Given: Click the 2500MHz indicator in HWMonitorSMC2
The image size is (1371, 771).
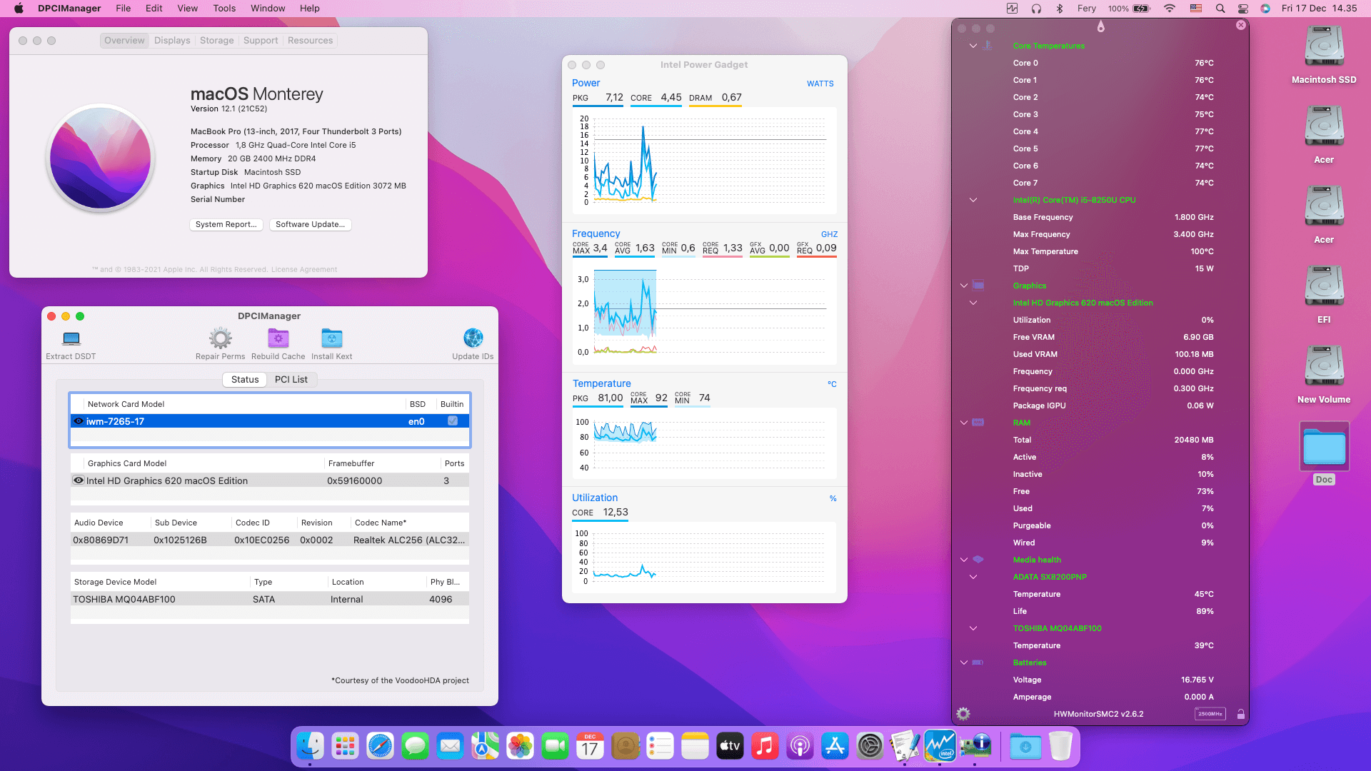Looking at the screenshot, I should coord(1210,714).
